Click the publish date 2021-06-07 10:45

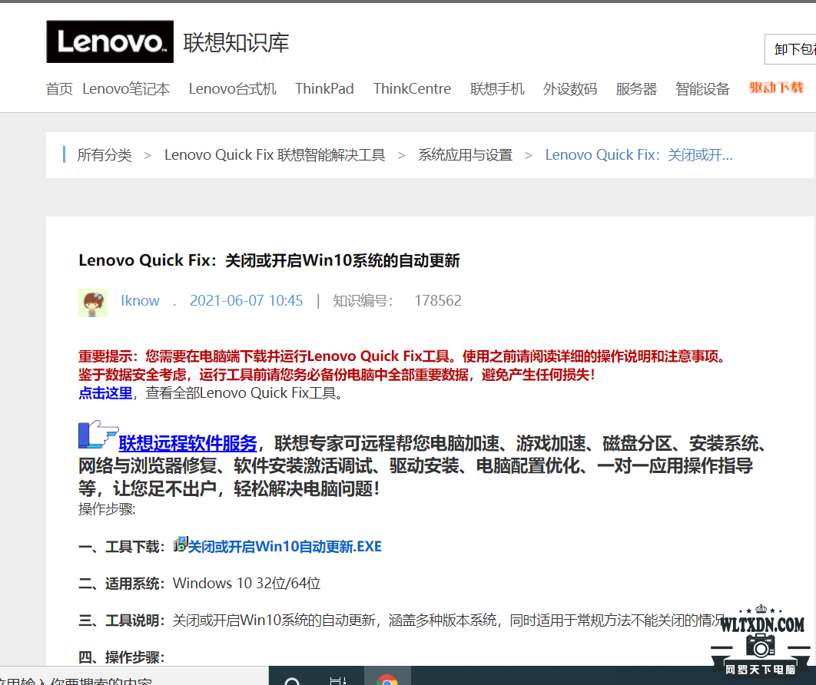(x=246, y=300)
